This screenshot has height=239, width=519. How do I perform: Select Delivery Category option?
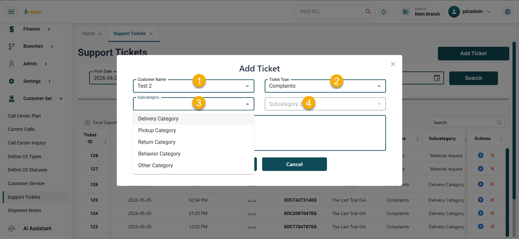194,119
